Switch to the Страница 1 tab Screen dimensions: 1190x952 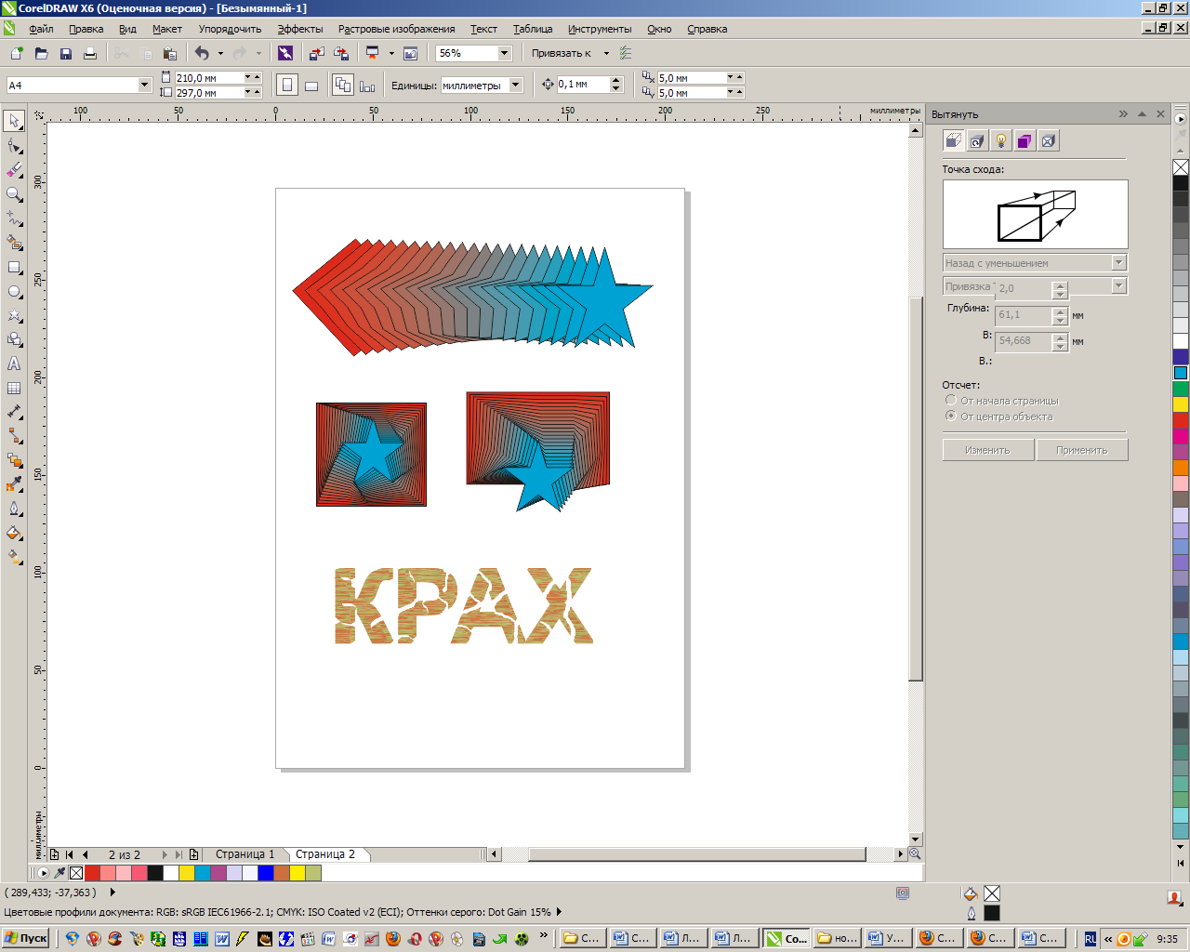click(245, 854)
